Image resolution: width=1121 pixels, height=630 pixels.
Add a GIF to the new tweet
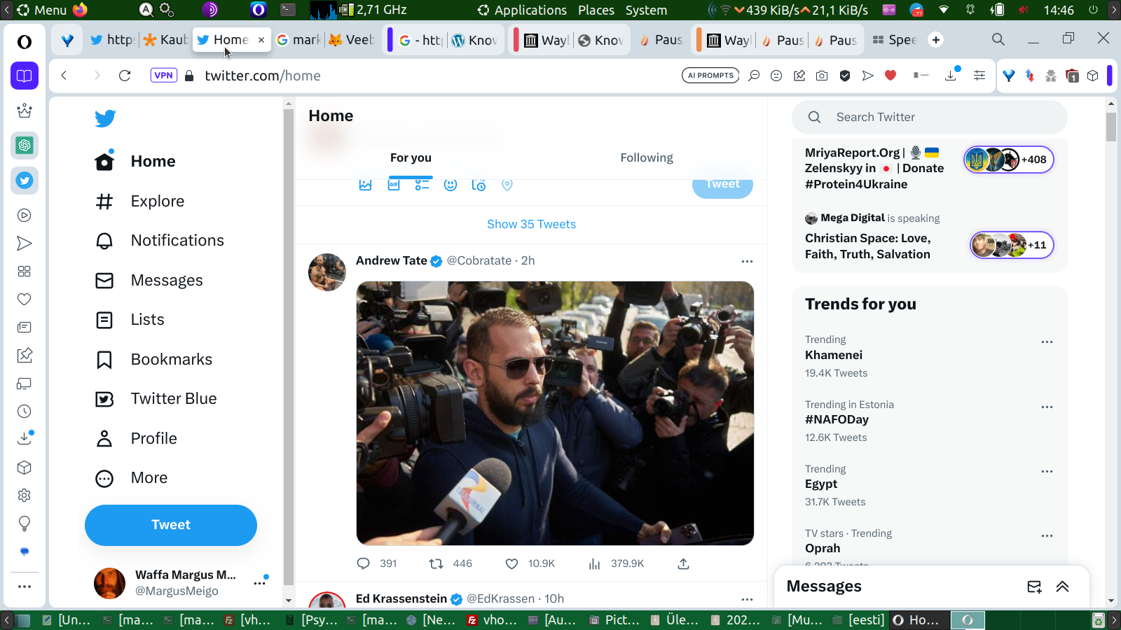pos(394,185)
